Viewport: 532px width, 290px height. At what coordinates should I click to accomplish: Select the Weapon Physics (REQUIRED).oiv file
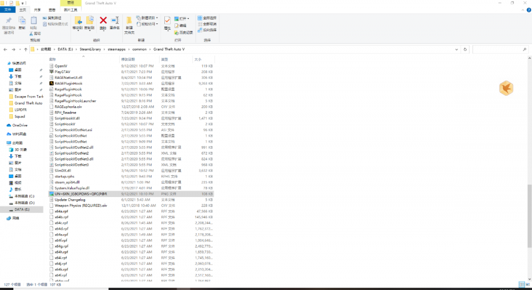pos(81,206)
